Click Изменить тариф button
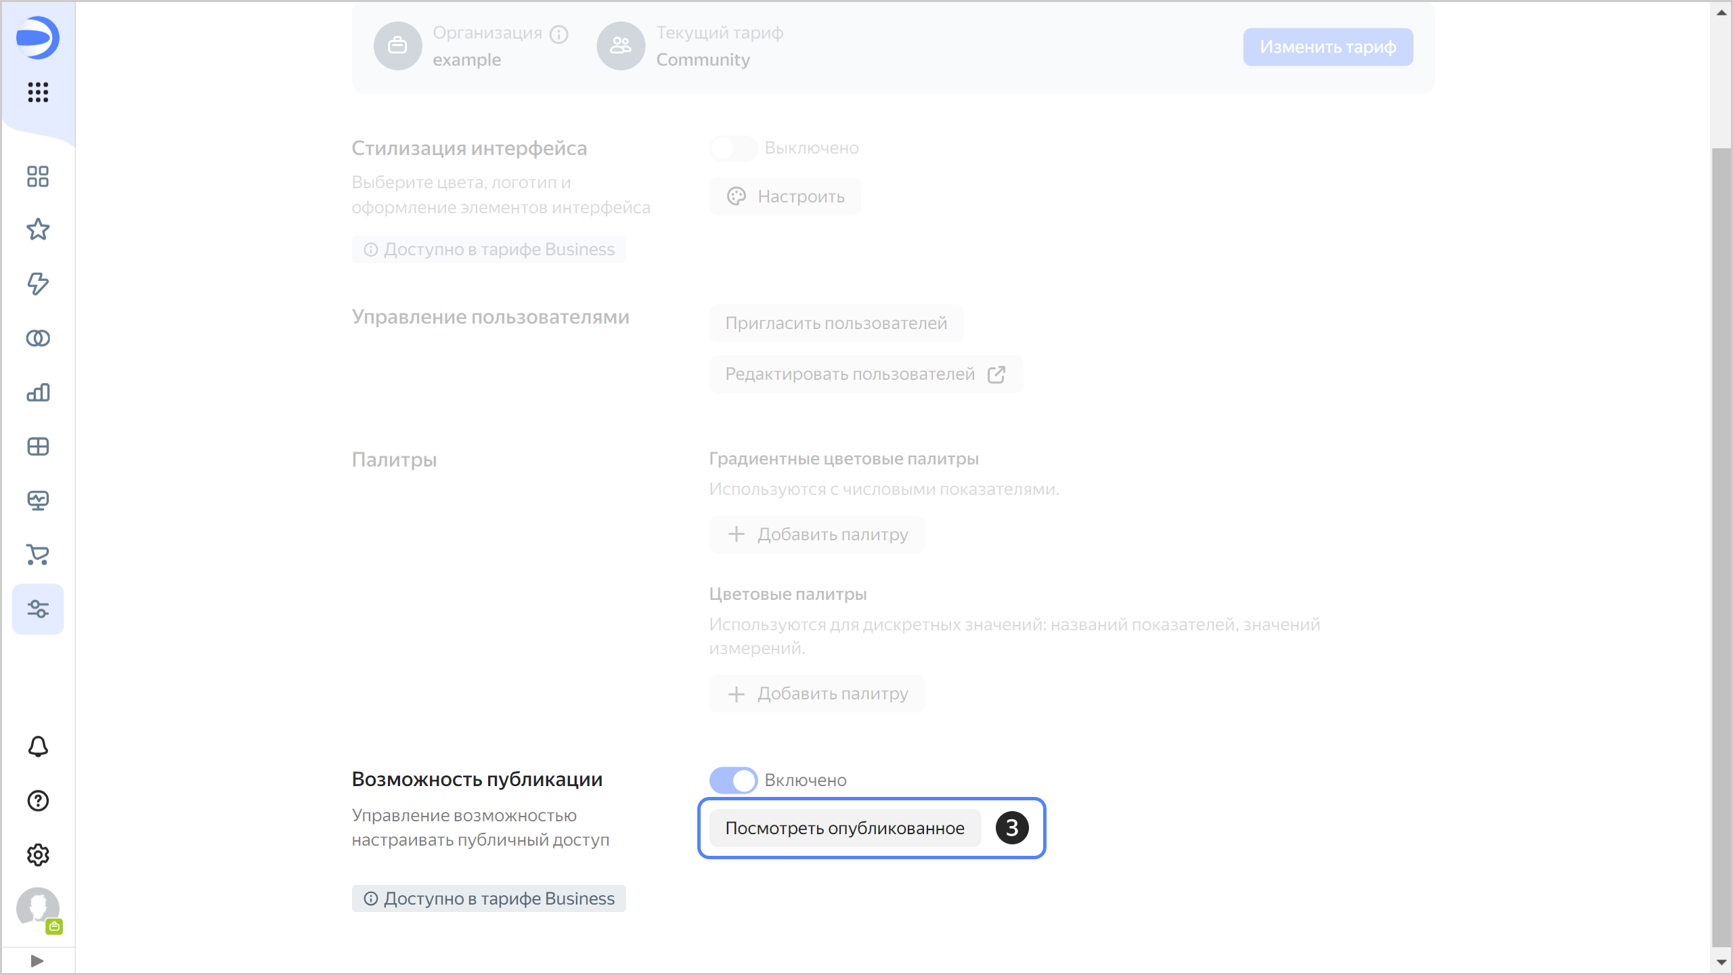 (1328, 47)
